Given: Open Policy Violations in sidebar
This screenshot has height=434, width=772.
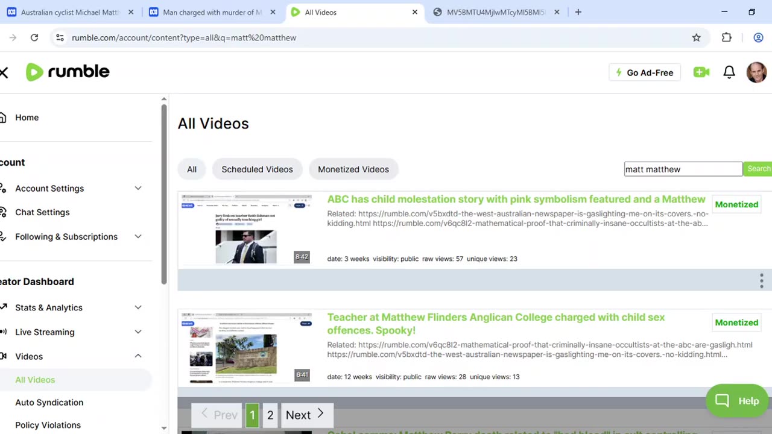Looking at the screenshot, I should [48, 425].
